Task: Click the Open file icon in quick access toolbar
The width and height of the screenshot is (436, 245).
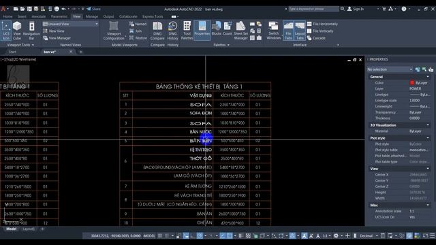Action: pos(22,9)
